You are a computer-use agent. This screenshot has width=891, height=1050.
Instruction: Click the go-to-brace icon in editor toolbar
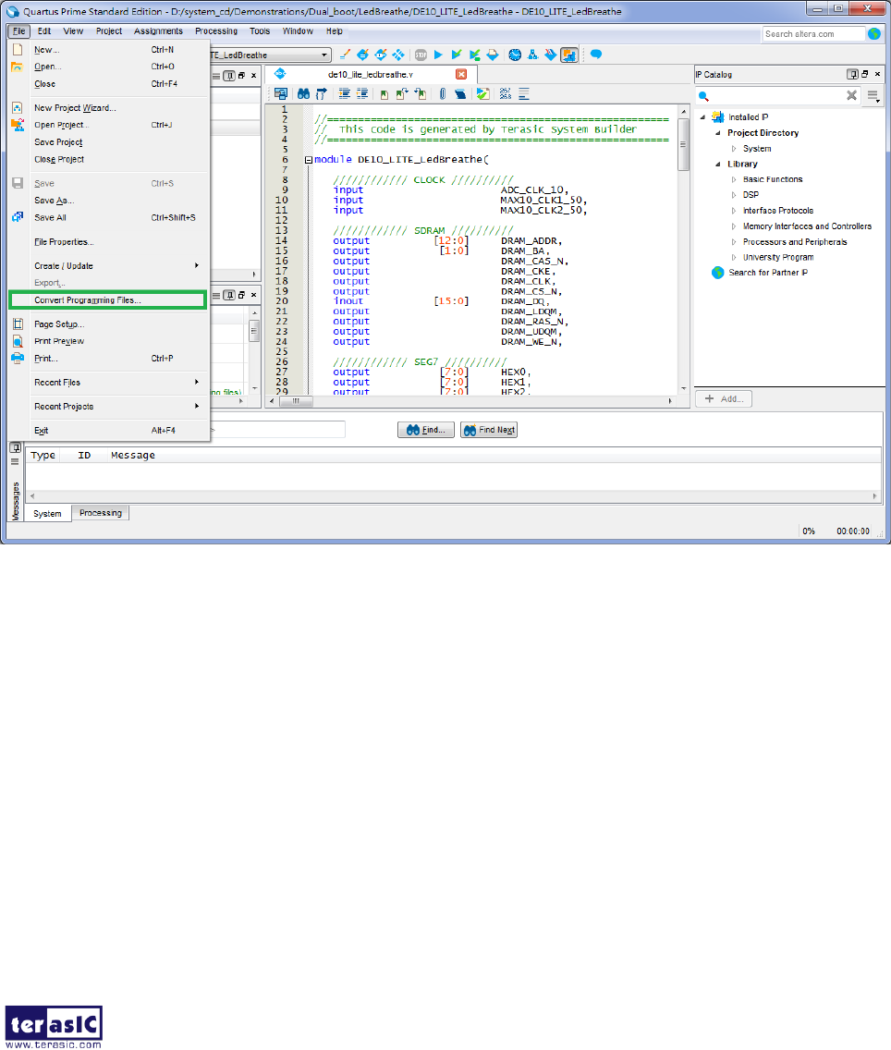322,93
